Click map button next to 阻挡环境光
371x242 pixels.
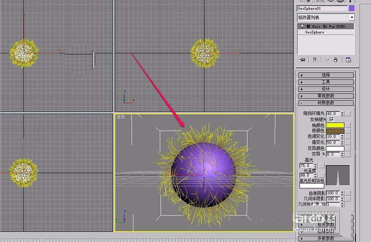(x=348, y=114)
